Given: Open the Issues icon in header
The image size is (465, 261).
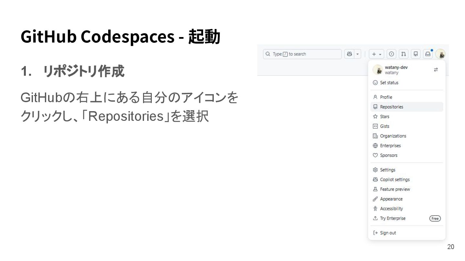Looking at the screenshot, I should click(391, 54).
